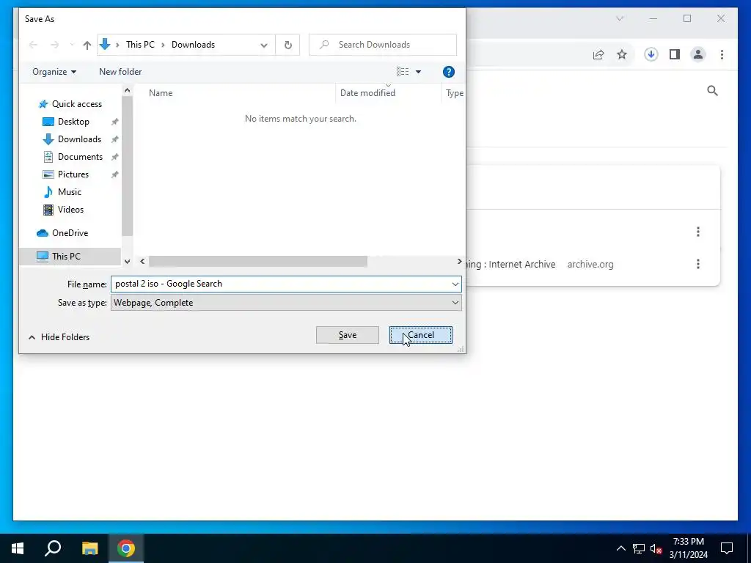Open more view options dropdown arrow
Viewport: 751px width, 563px height.
[x=418, y=72]
